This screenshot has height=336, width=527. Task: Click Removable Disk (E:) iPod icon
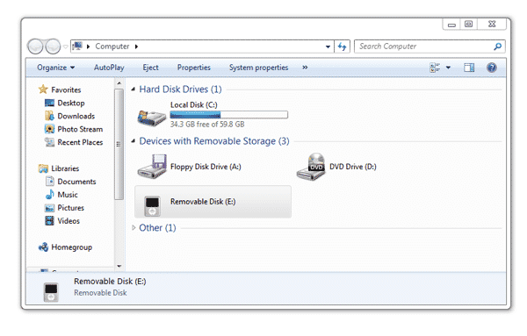coord(152,206)
